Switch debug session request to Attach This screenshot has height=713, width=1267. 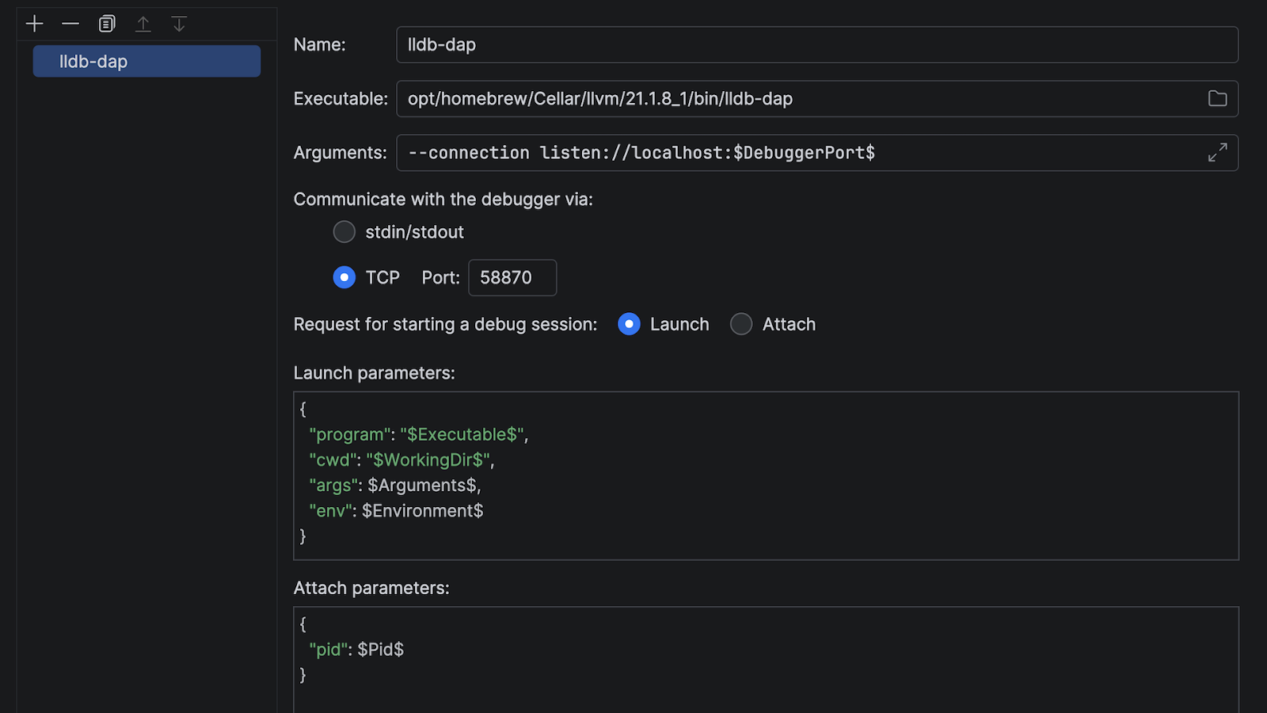pyautogui.click(x=741, y=324)
